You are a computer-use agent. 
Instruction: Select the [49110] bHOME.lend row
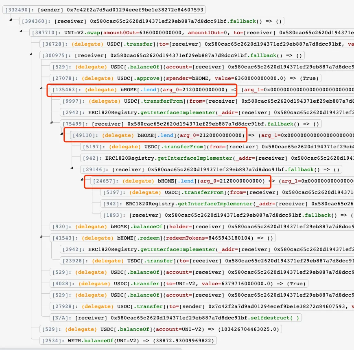click(212, 135)
